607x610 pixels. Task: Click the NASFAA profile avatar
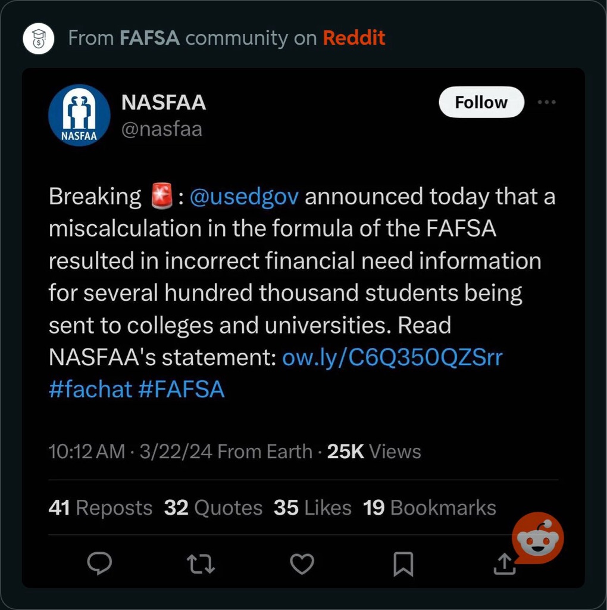tap(79, 115)
